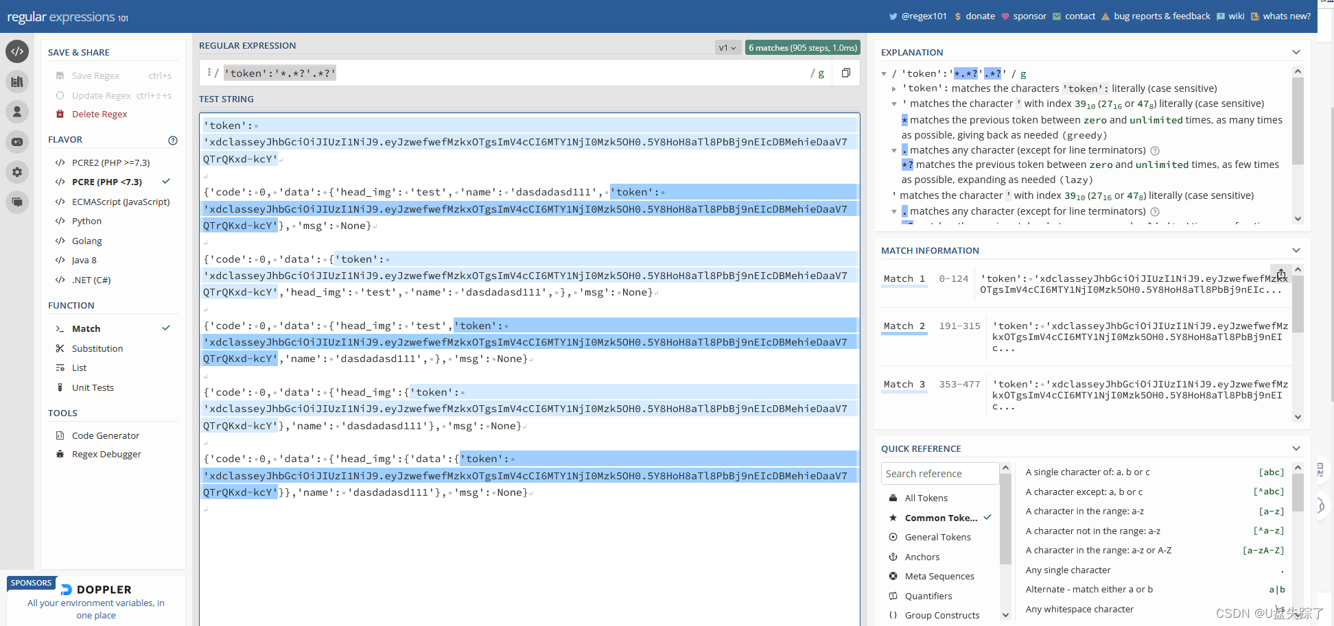Screen dimensions: 1334x626
Task: Collapse the Explanation panel
Action: [x=1296, y=52]
